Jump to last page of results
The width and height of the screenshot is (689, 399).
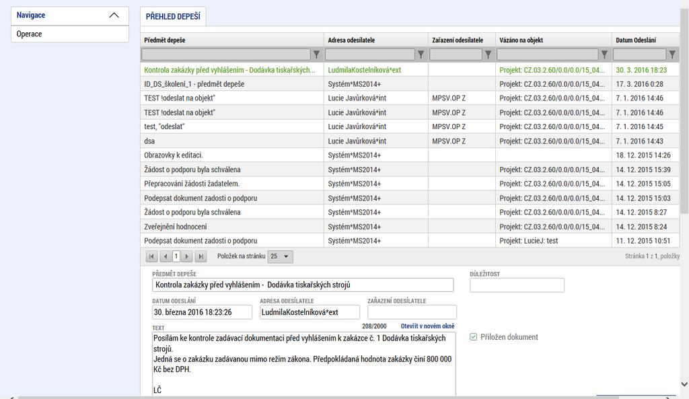pos(201,256)
